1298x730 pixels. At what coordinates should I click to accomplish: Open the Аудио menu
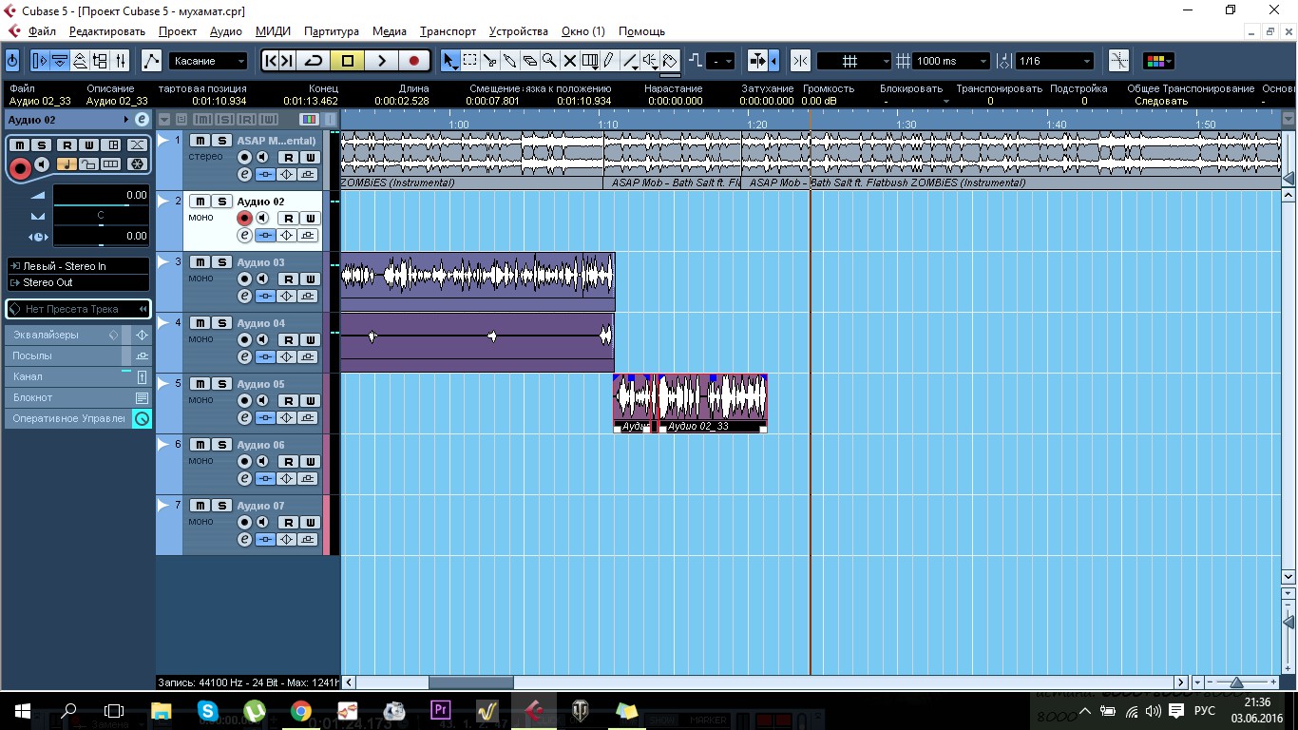pyautogui.click(x=226, y=31)
